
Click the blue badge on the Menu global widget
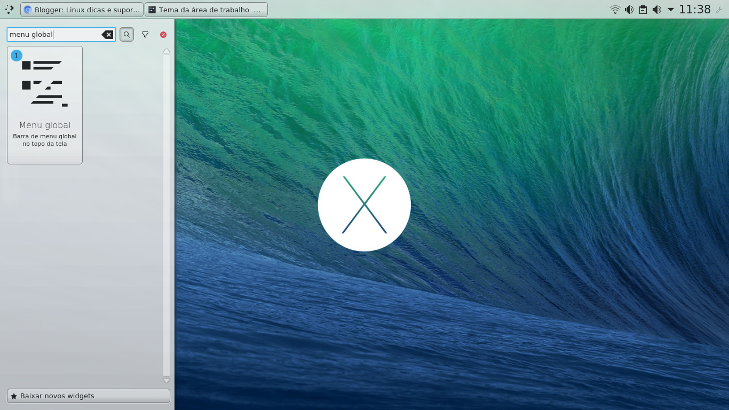click(16, 55)
